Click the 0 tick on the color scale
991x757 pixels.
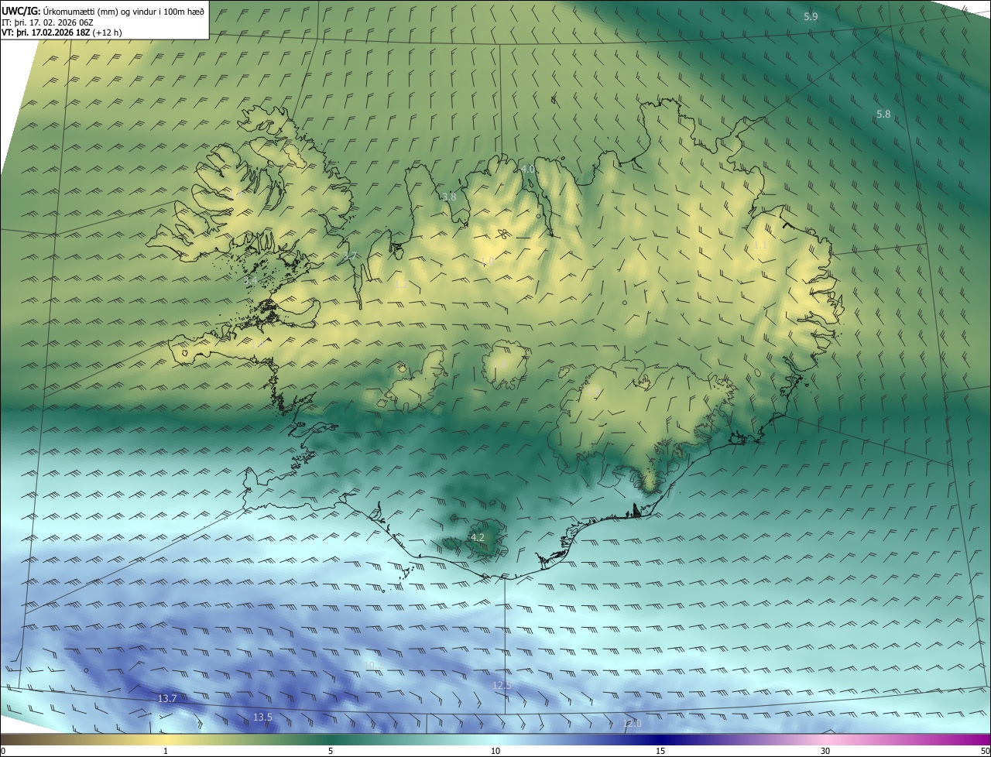(3, 751)
